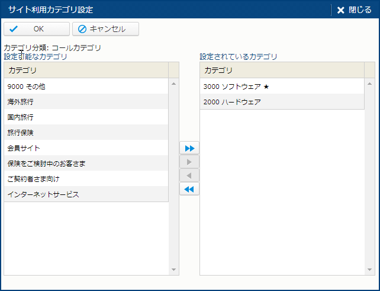Select the インターネットサービス row

pos(86,194)
